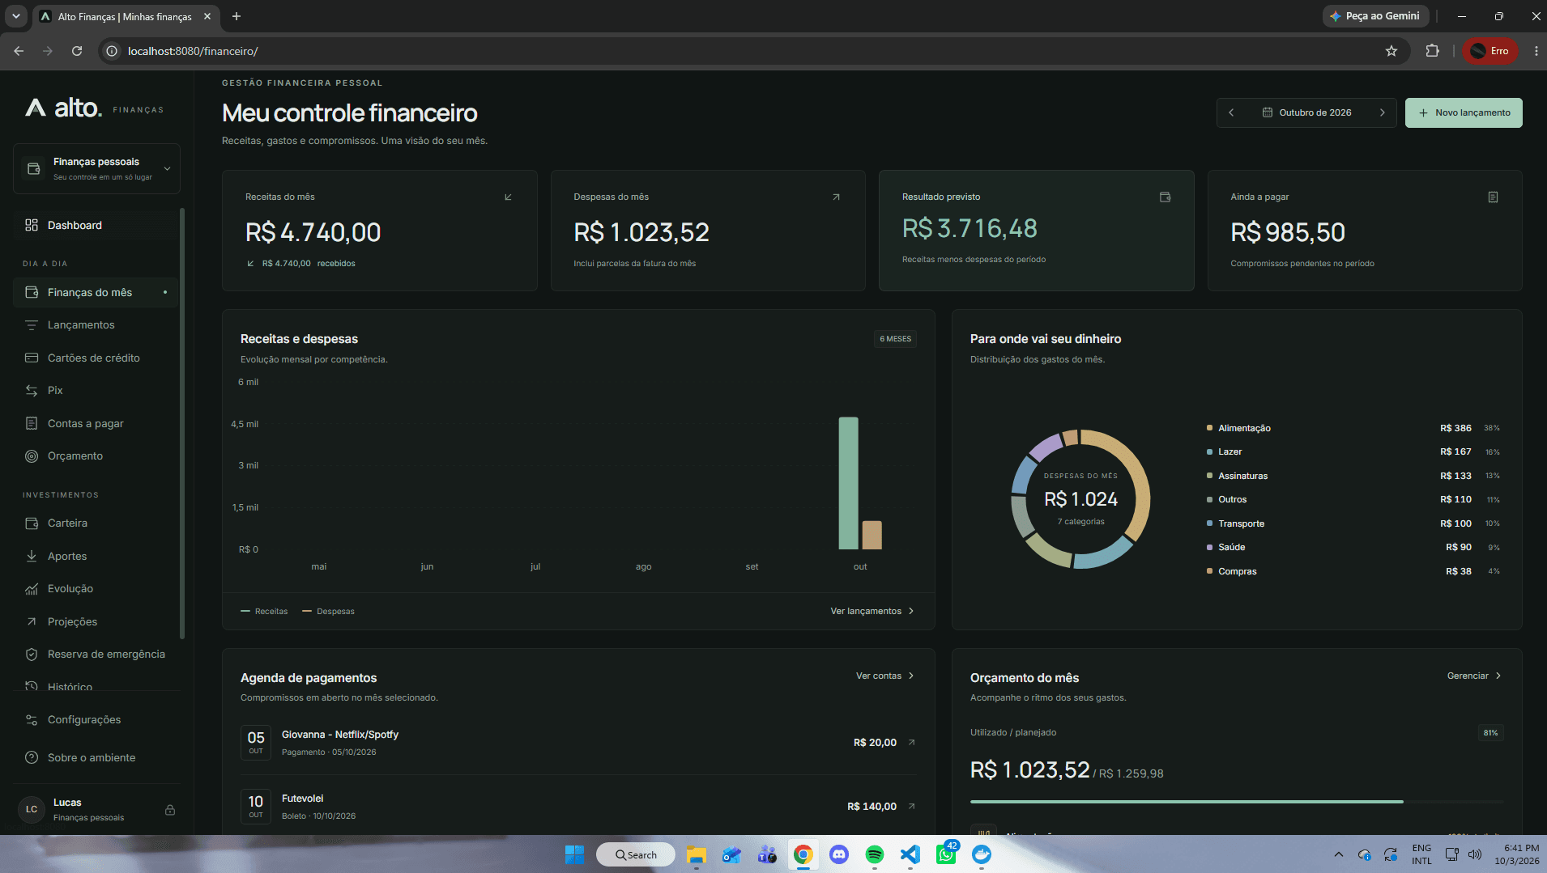Screen dimensions: 1547x873
Task: Toggle the Receitas legend in the chart
Action: (264, 611)
